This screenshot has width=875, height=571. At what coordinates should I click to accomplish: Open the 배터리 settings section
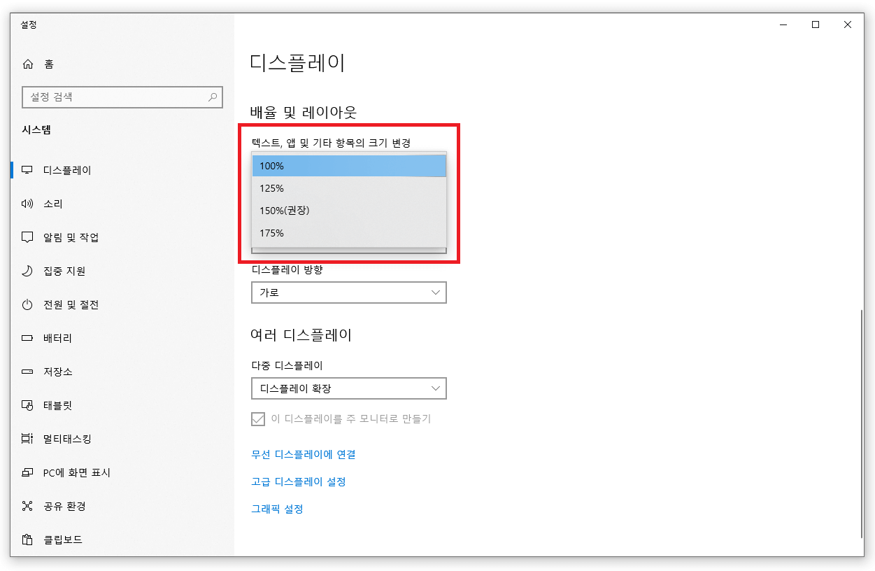point(59,338)
